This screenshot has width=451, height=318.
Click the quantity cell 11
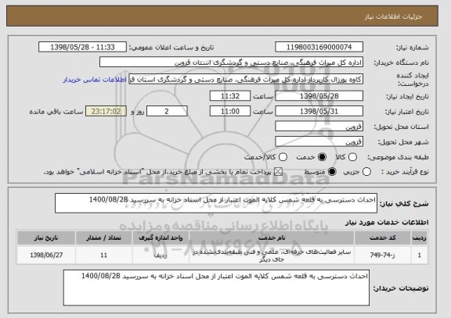103,255
